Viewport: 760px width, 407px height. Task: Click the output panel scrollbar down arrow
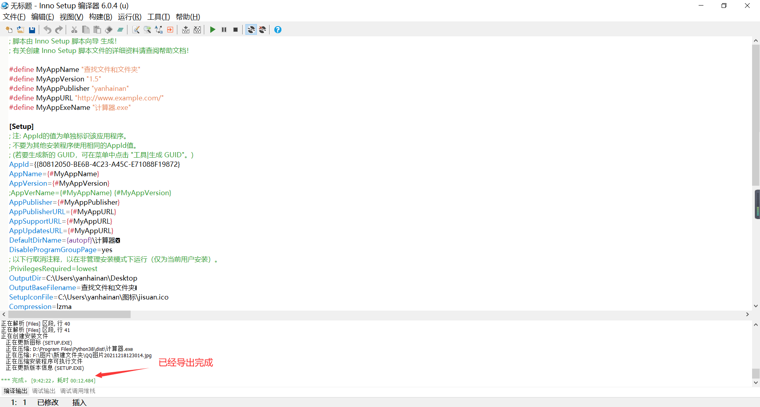[756, 383]
